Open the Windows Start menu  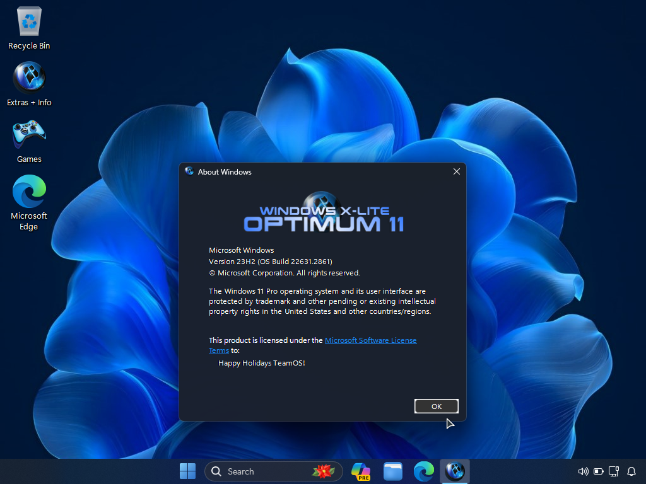[187, 471]
